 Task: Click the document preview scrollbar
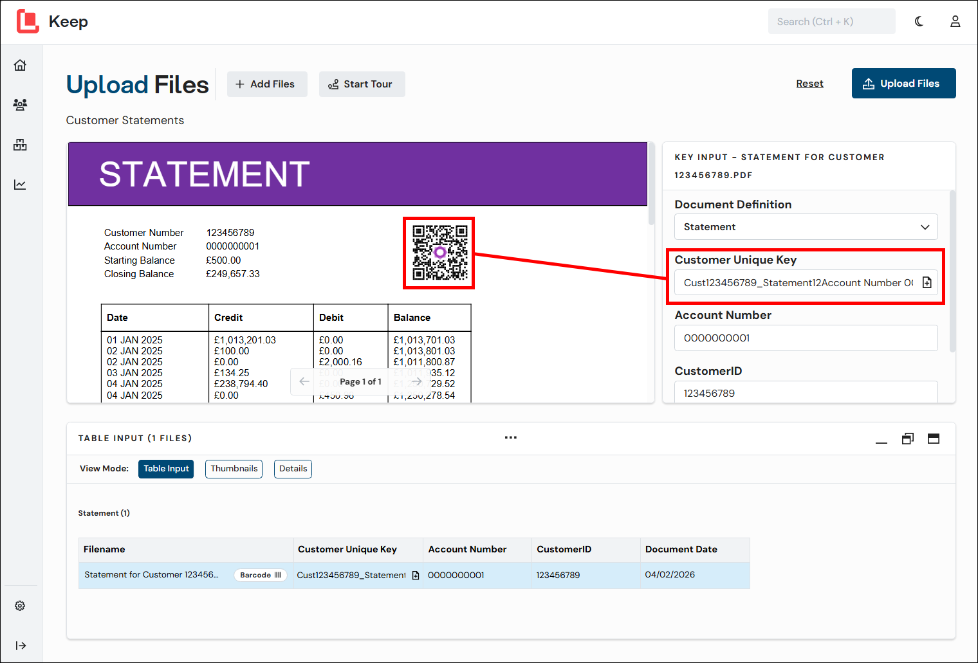pyautogui.click(x=651, y=183)
